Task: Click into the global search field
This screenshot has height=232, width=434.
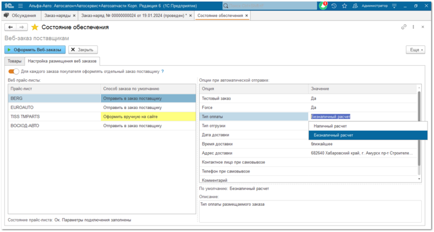Action: (270, 6)
